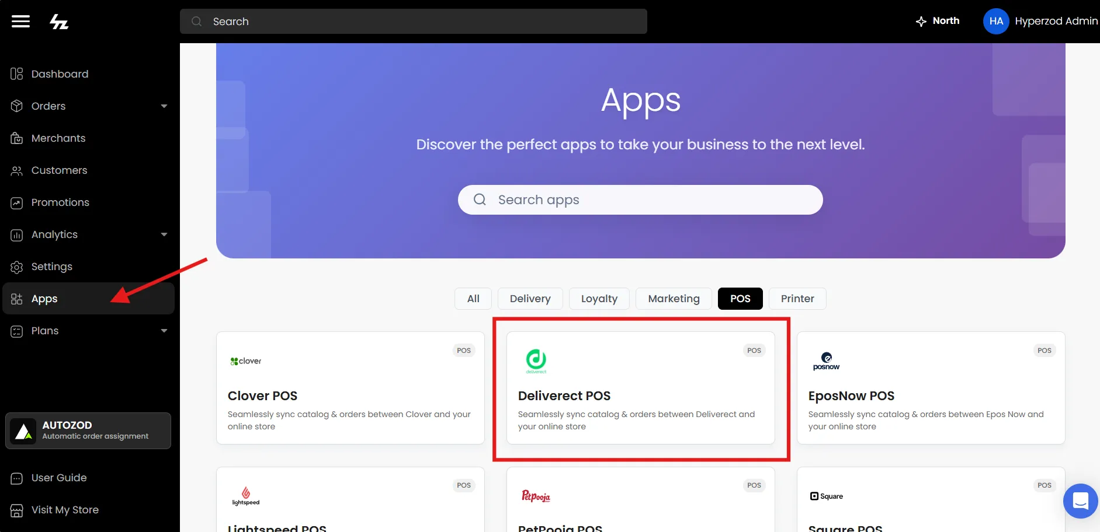This screenshot has width=1100, height=532.
Task: Select the Marketing category tab
Action: [x=674, y=299]
